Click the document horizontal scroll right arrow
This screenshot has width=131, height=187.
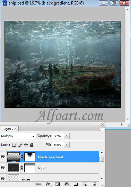(x=122, y=124)
